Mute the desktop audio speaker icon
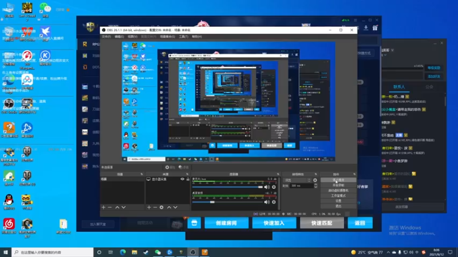This screenshot has width=458, height=257. tap(267, 202)
